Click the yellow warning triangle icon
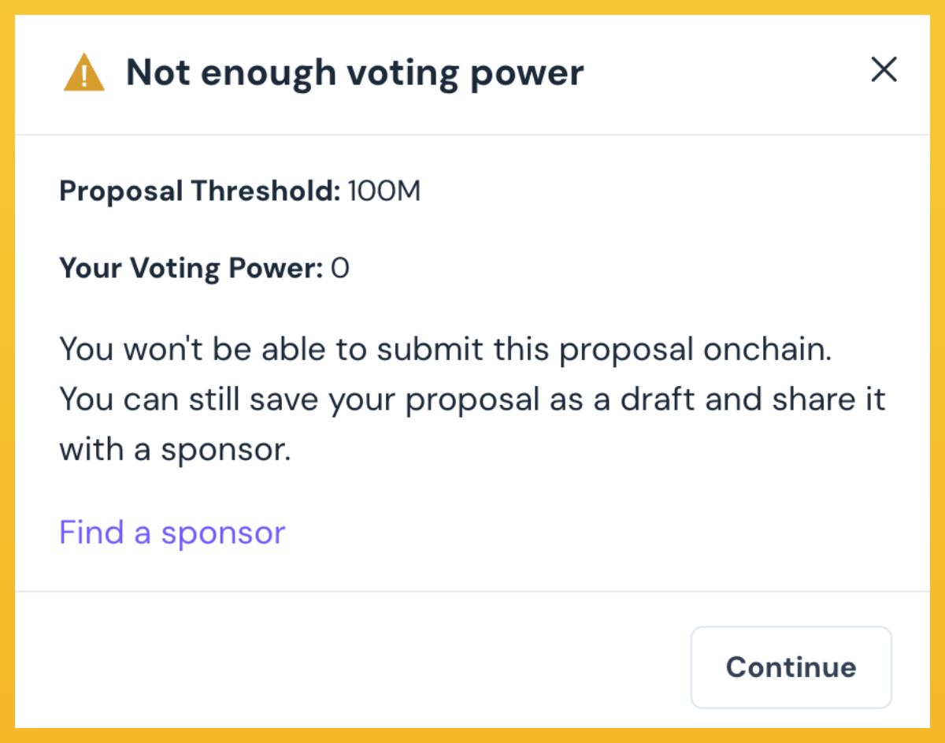This screenshot has height=743, width=945. click(x=84, y=74)
